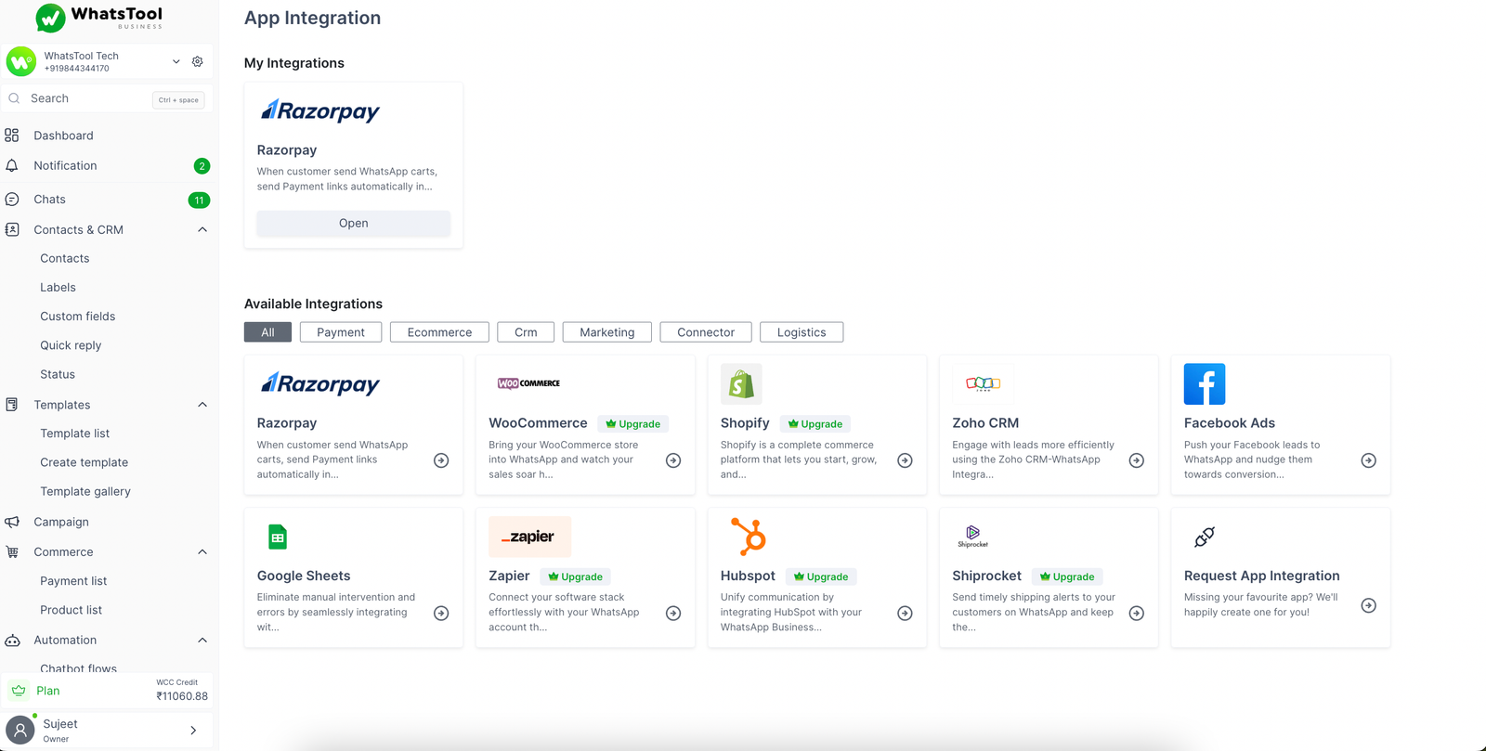Select the Crm filter tab
1486x751 pixels.
(526, 332)
